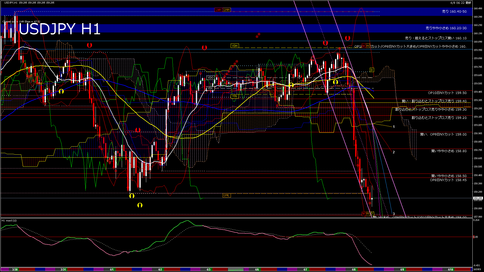Click the red U-shaped marker above the 4/1 candles
This screenshot has height=272, width=484.
coord(89,45)
